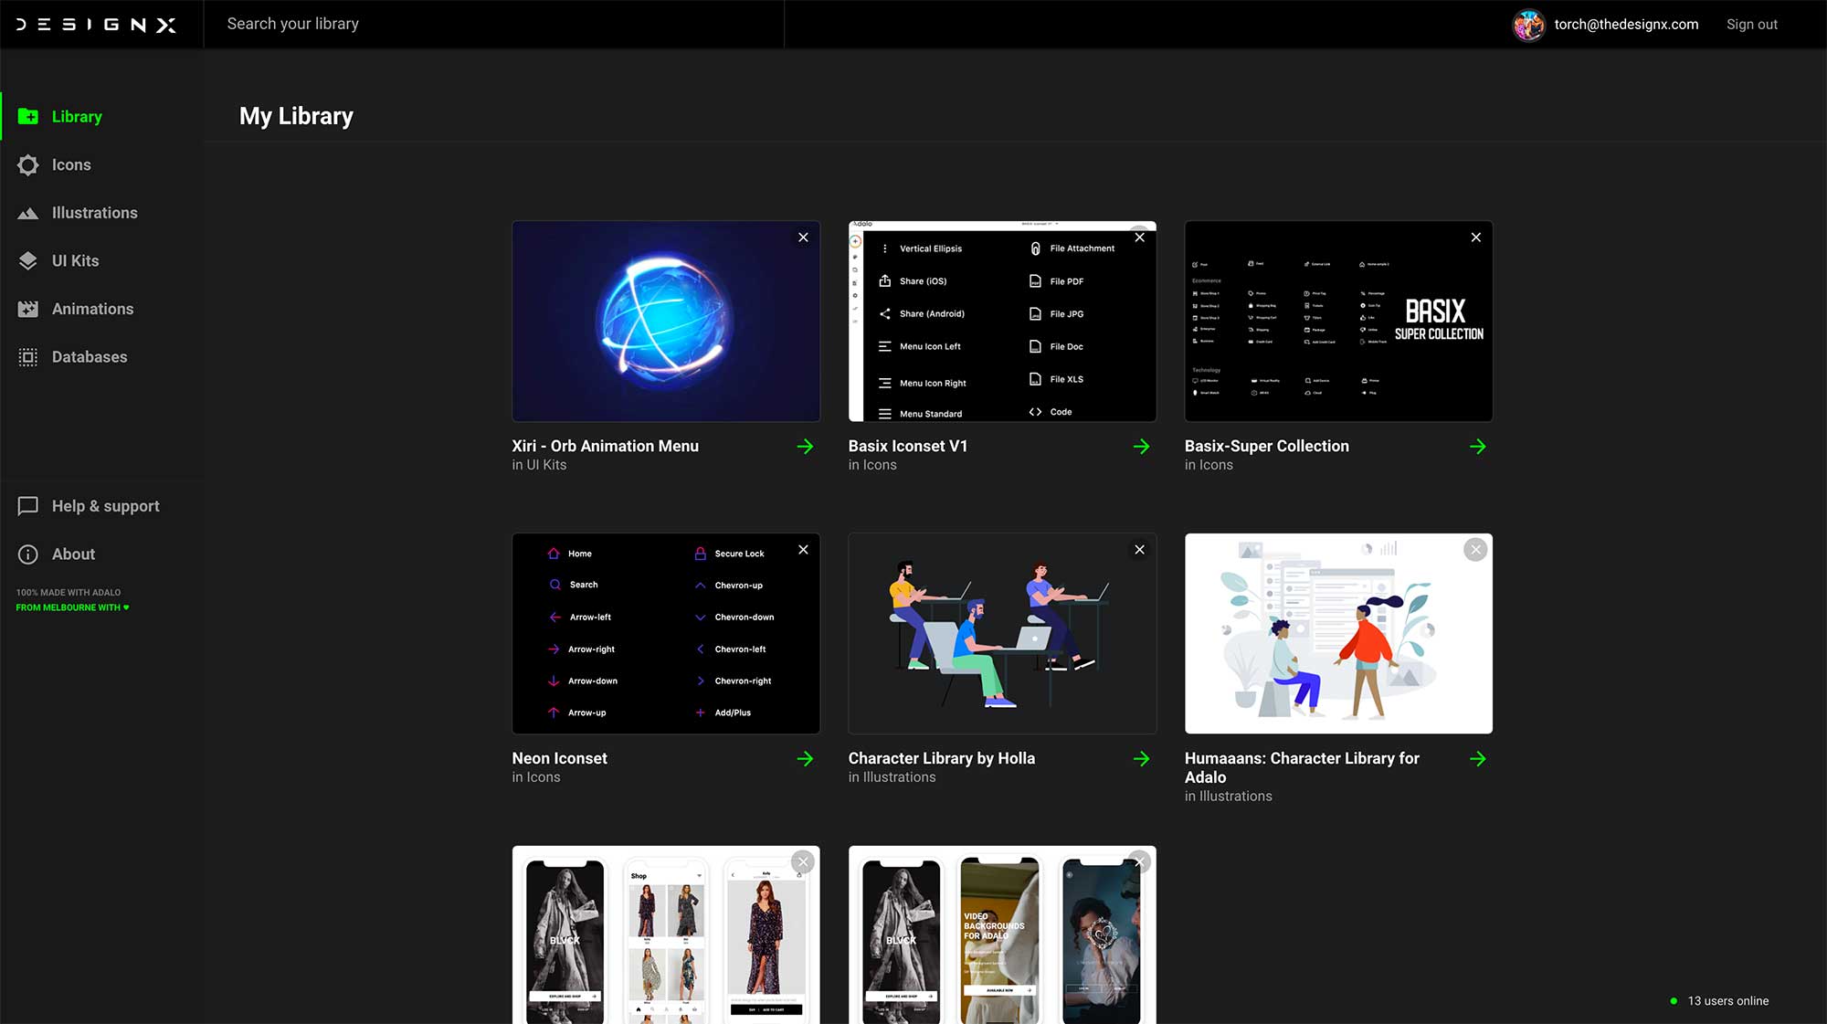Image resolution: width=1827 pixels, height=1024 pixels.
Task: Remove Humaaans Character Library card with X
Action: (x=1475, y=550)
